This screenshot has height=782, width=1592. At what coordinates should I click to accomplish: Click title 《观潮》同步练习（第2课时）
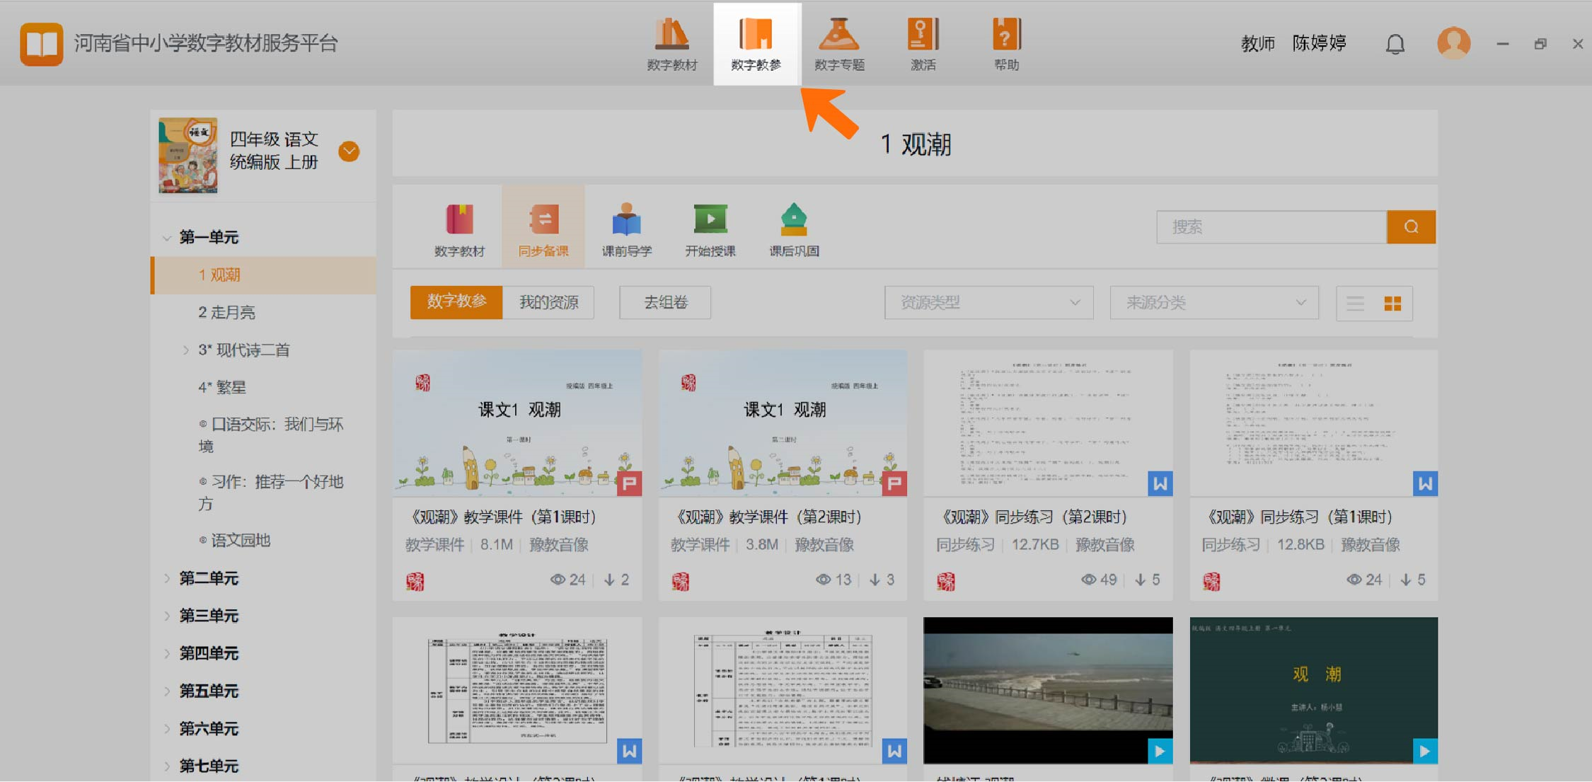[x=1033, y=517]
